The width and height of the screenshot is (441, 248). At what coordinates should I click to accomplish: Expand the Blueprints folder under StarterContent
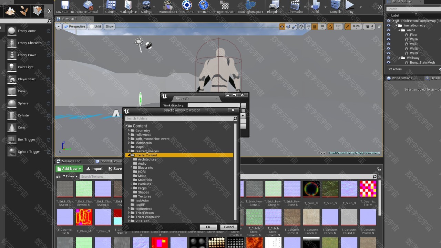[x=132, y=168]
